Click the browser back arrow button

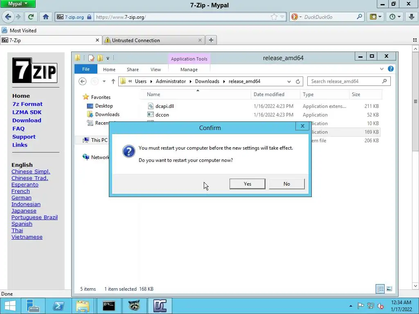pyautogui.click(x=8, y=17)
